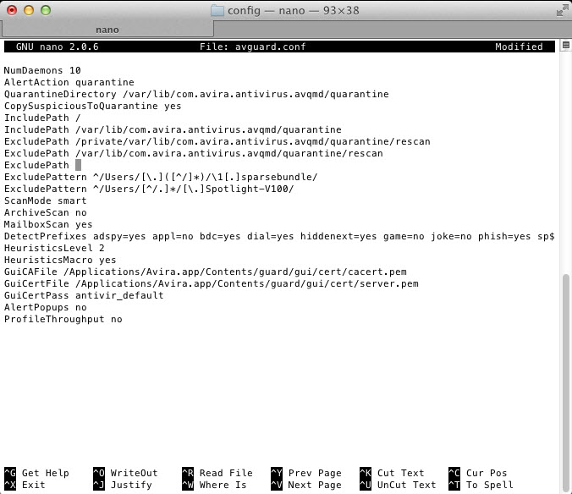Click the AlertPopups no line
This screenshot has width=572, height=494.
coord(45,307)
